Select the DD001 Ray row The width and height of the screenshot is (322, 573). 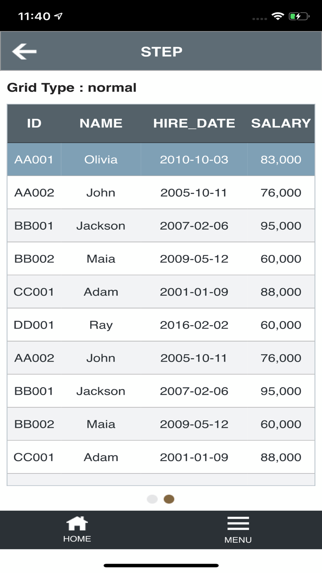pos(161,325)
